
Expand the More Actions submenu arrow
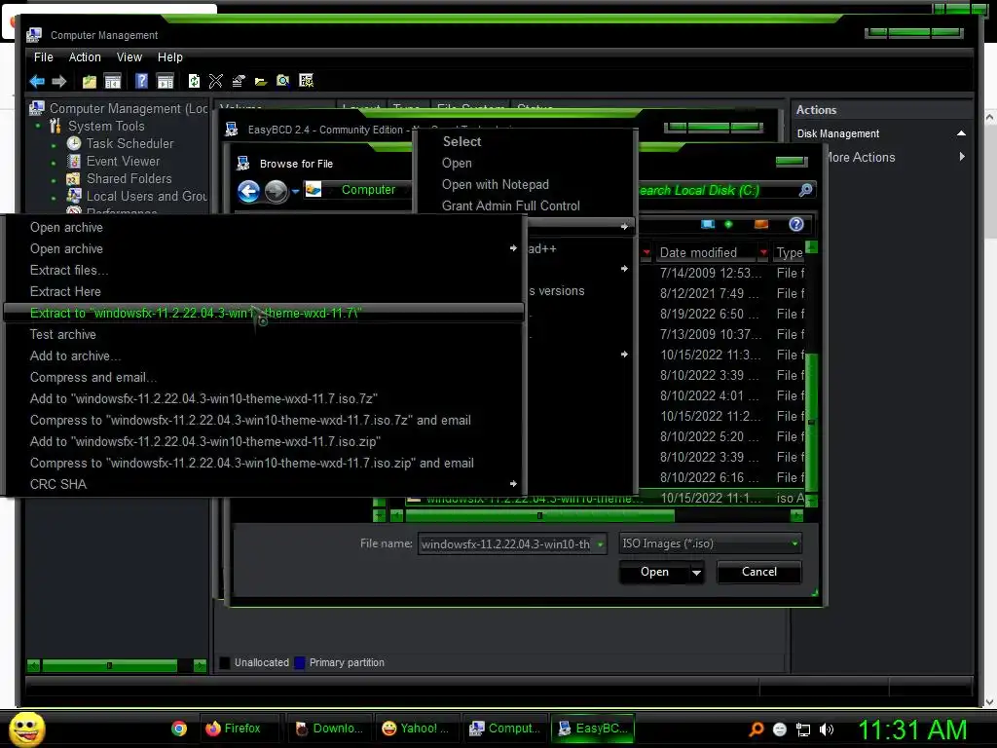[962, 157]
